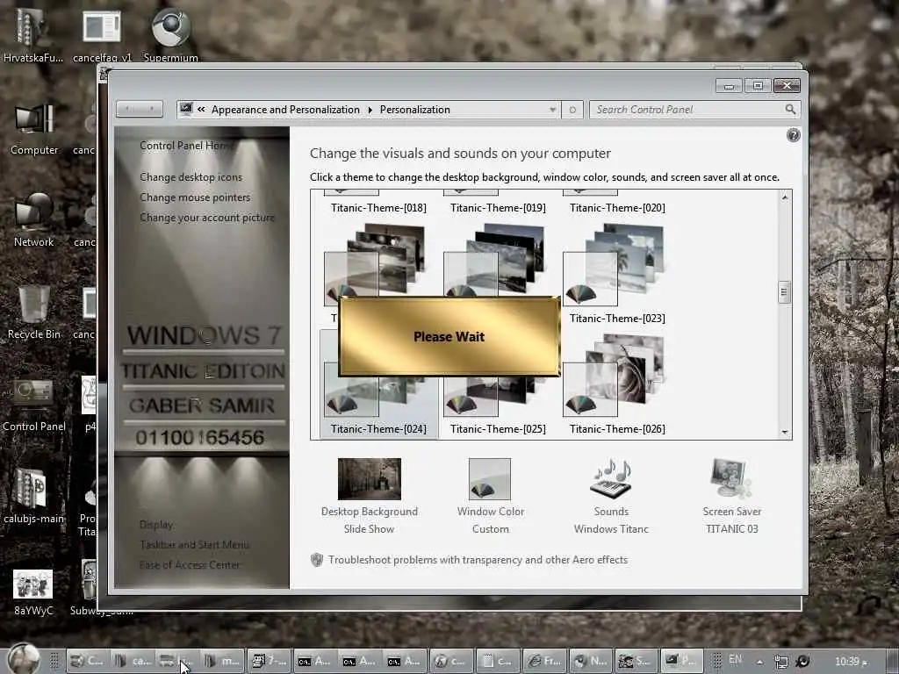This screenshot has width=899, height=674.
Task: Select the Recycle Bin desktop icon
Action: [x=34, y=313]
